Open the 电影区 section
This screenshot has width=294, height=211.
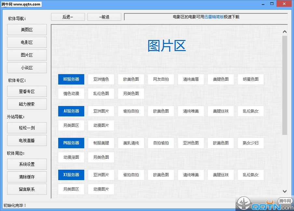(x=27, y=42)
